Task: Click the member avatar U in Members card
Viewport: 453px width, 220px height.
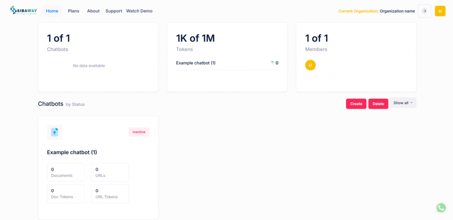Action: coord(310,65)
